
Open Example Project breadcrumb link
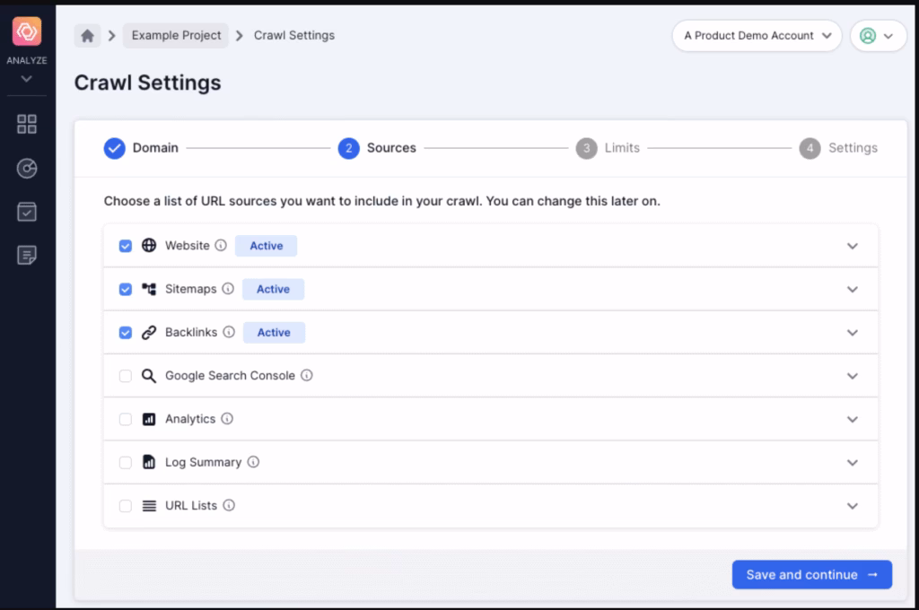pos(176,36)
